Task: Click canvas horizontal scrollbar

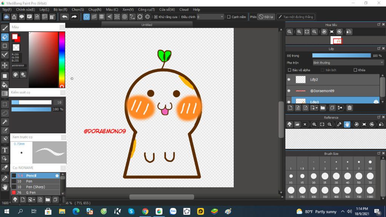Action: [161, 197]
